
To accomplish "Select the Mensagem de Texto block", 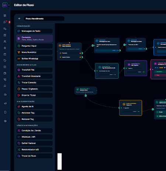I will (35, 31).
